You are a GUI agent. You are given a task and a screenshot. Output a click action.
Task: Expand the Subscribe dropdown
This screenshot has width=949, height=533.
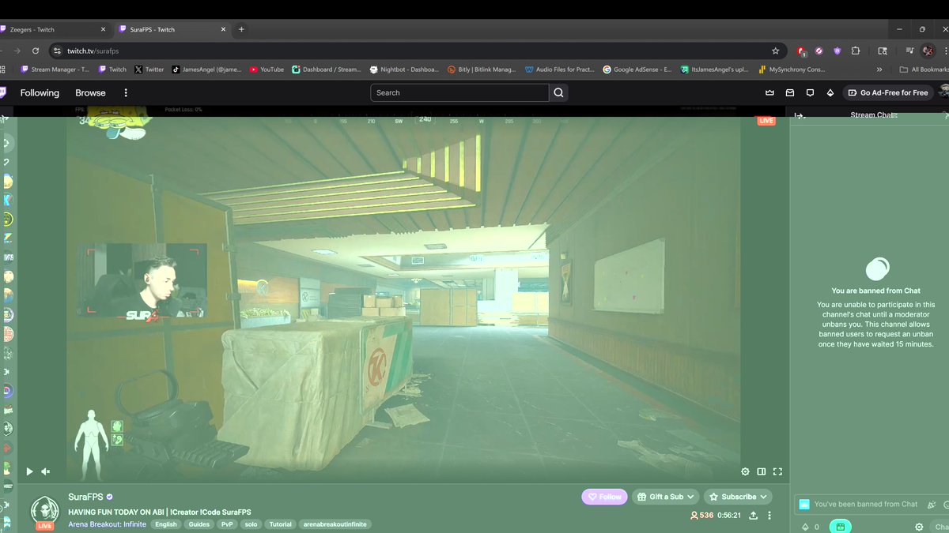tap(739, 497)
